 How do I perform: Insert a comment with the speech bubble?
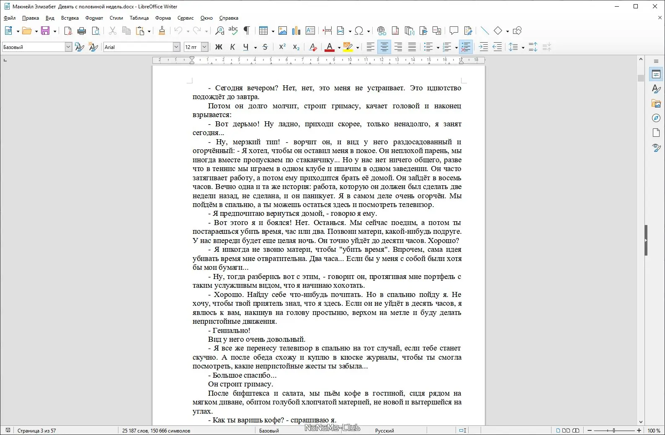point(454,31)
